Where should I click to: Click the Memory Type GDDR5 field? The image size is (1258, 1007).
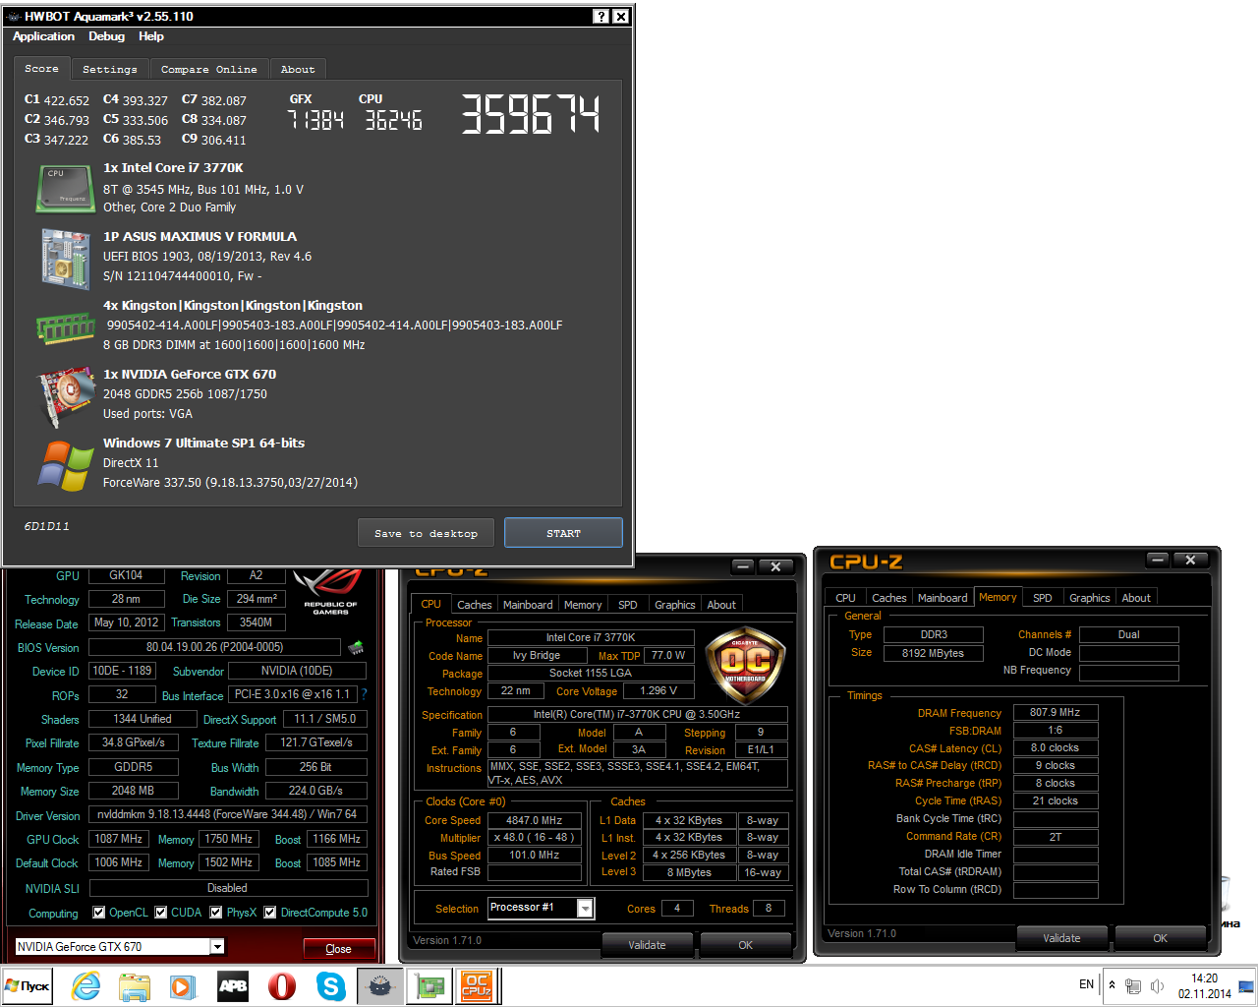tap(133, 767)
